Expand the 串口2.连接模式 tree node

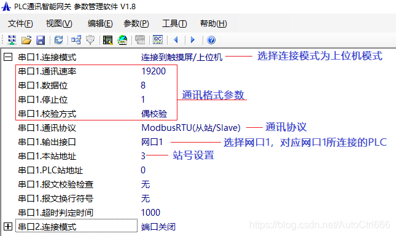coord(8,226)
